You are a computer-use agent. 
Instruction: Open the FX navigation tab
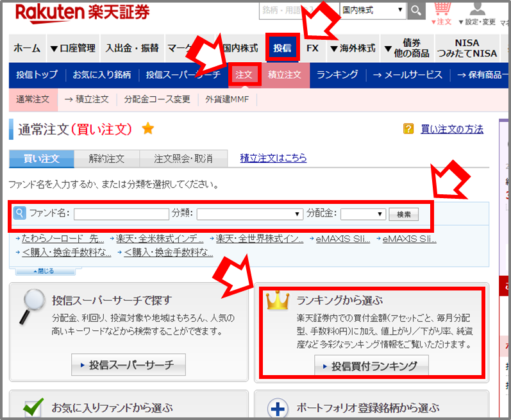coord(312,48)
